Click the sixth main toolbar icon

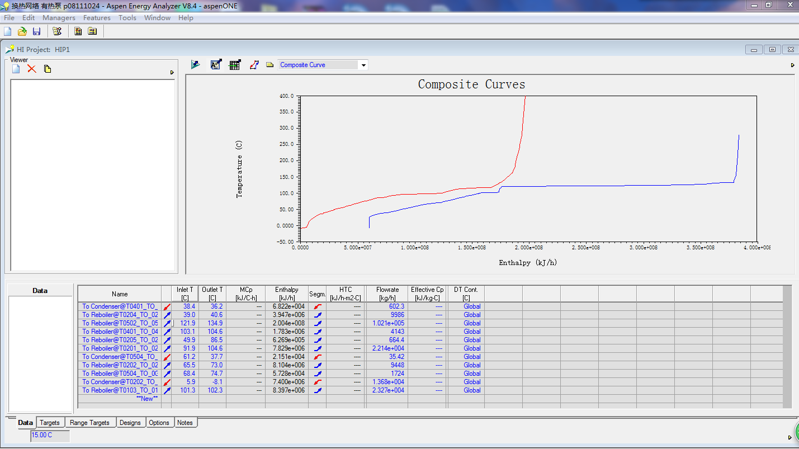[x=92, y=31]
